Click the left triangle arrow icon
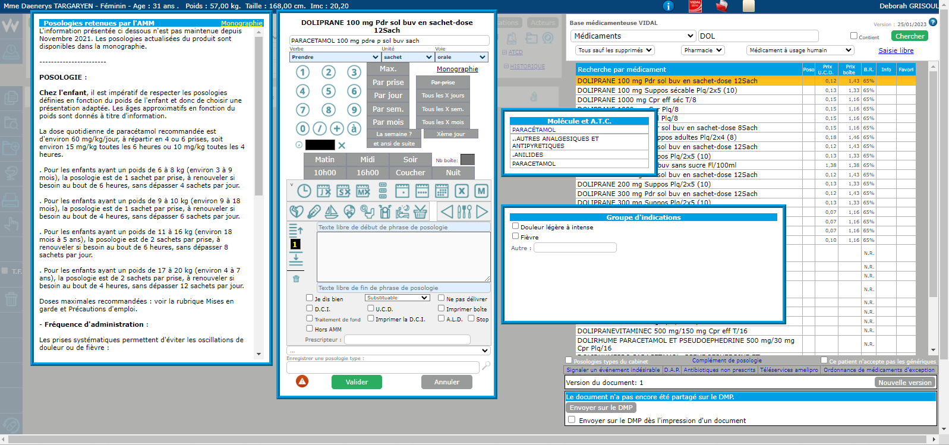 pyautogui.click(x=447, y=211)
